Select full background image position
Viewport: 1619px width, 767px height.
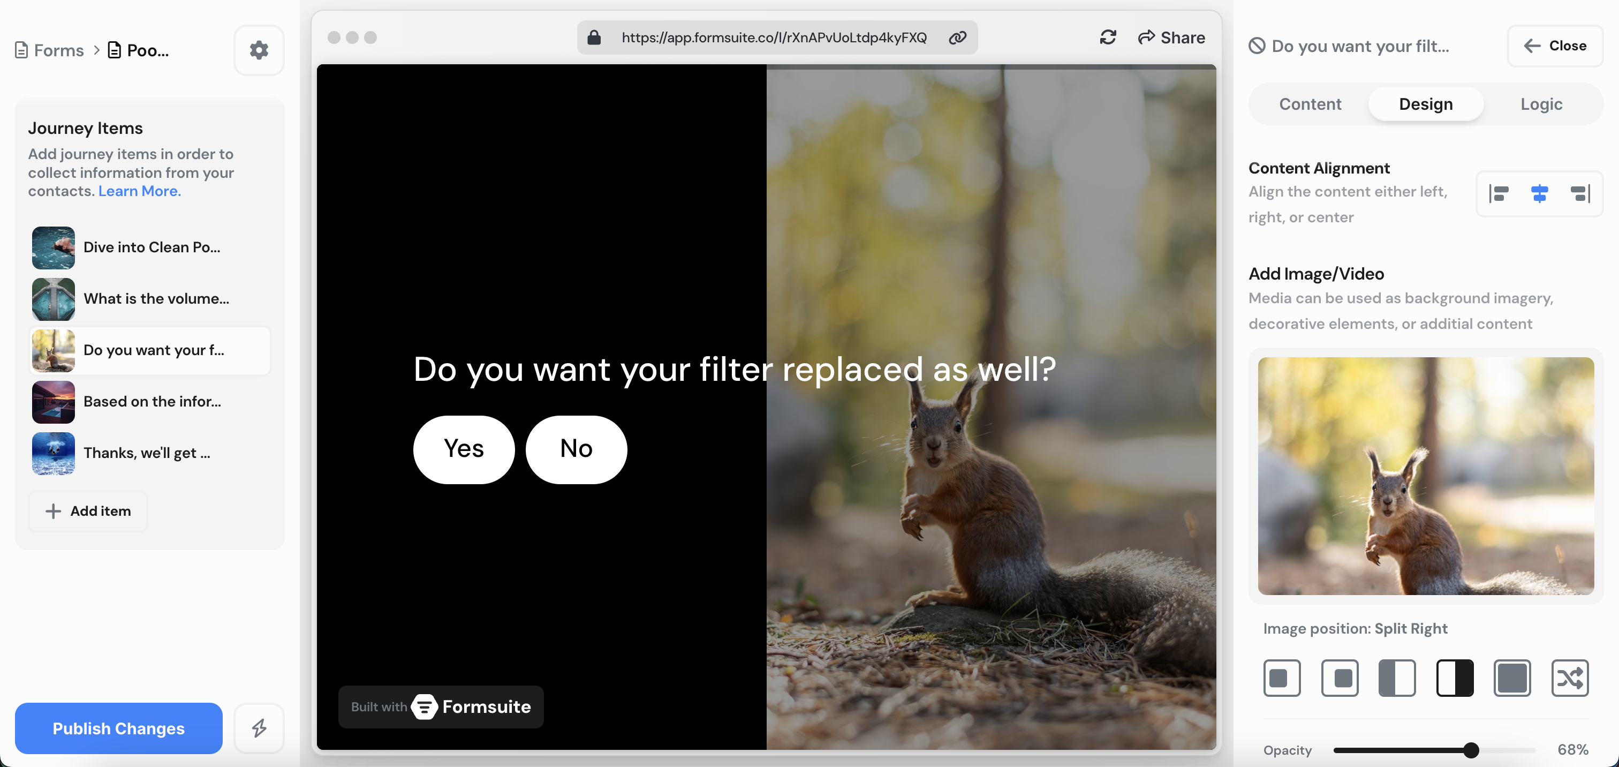coord(1511,678)
